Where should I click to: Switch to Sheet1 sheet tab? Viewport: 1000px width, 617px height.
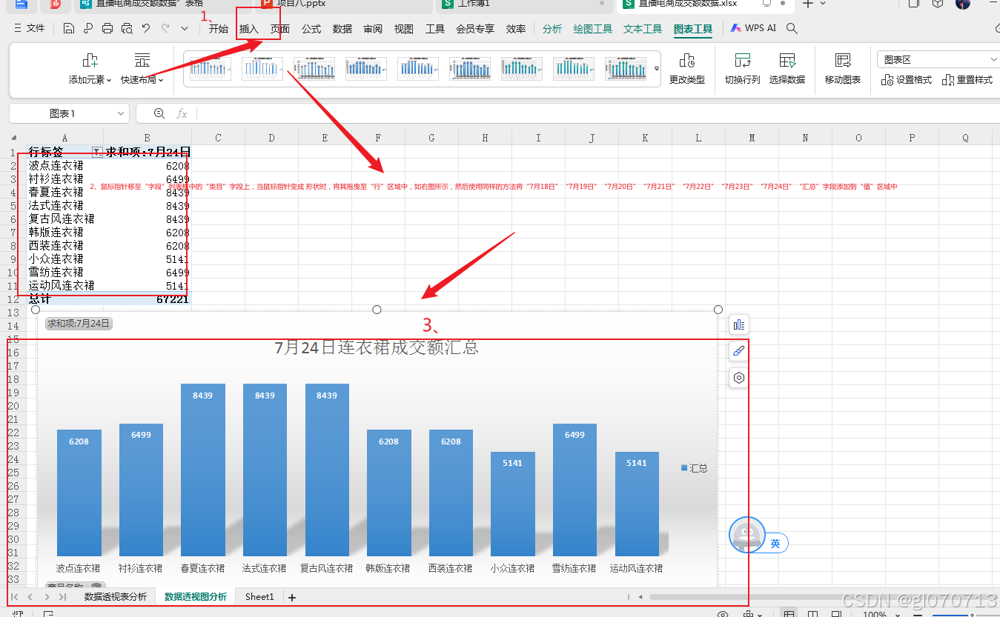click(x=259, y=596)
